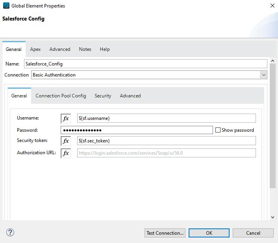Confirm with the OK button
The width and height of the screenshot is (278, 243).
[x=209, y=233]
